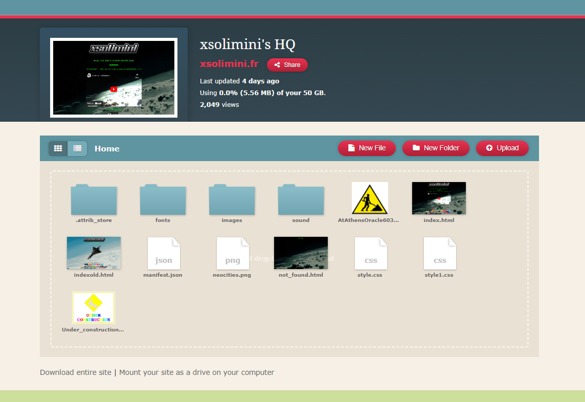Open the xsolimini.fr site link
The height and width of the screenshot is (402, 585).
click(x=229, y=64)
